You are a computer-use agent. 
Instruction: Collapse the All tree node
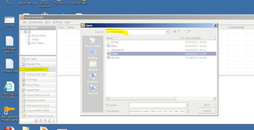pyautogui.click(x=22, y=32)
